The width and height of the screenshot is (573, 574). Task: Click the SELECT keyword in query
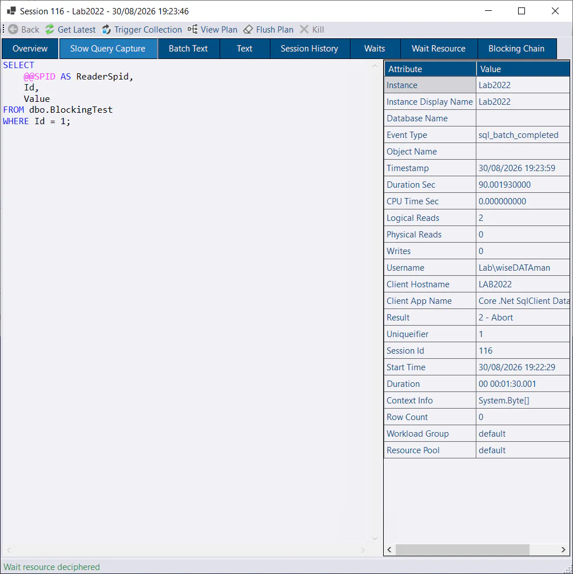tap(19, 65)
